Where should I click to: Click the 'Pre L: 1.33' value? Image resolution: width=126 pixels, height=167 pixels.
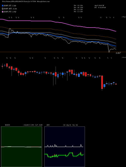click(78, 10)
